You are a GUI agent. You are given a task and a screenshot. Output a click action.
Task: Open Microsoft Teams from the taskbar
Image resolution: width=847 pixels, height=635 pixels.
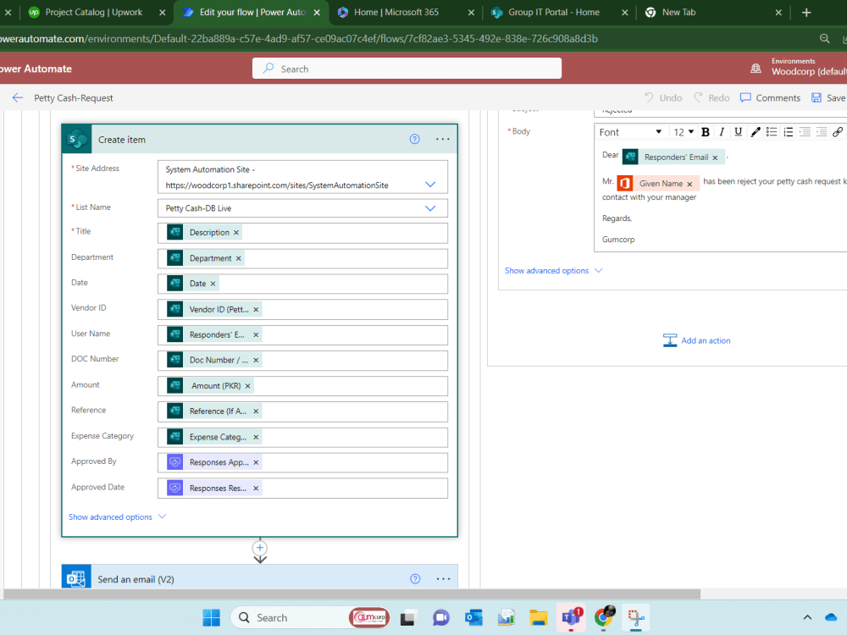(571, 617)
